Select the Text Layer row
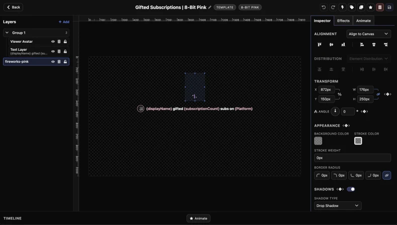The image size is (397, 225). (38, 51)
